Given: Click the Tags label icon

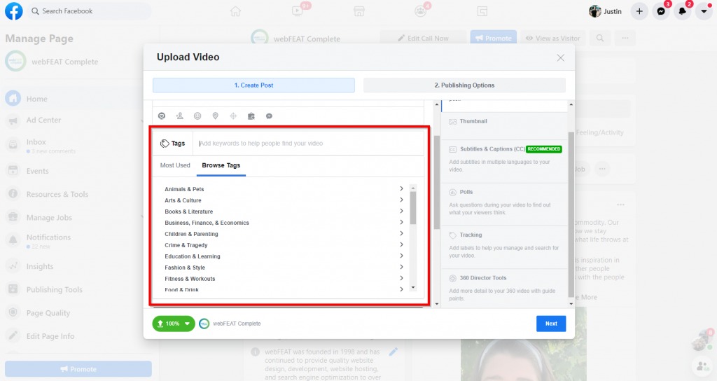Looking at the screenshot, I should tap(165, 144).
